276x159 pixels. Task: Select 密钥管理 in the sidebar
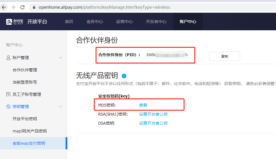coord(21,107)
